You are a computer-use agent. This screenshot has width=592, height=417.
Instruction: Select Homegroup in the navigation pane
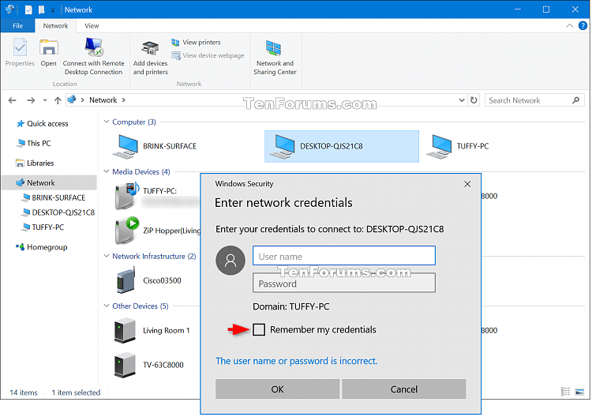coord(42,247)
